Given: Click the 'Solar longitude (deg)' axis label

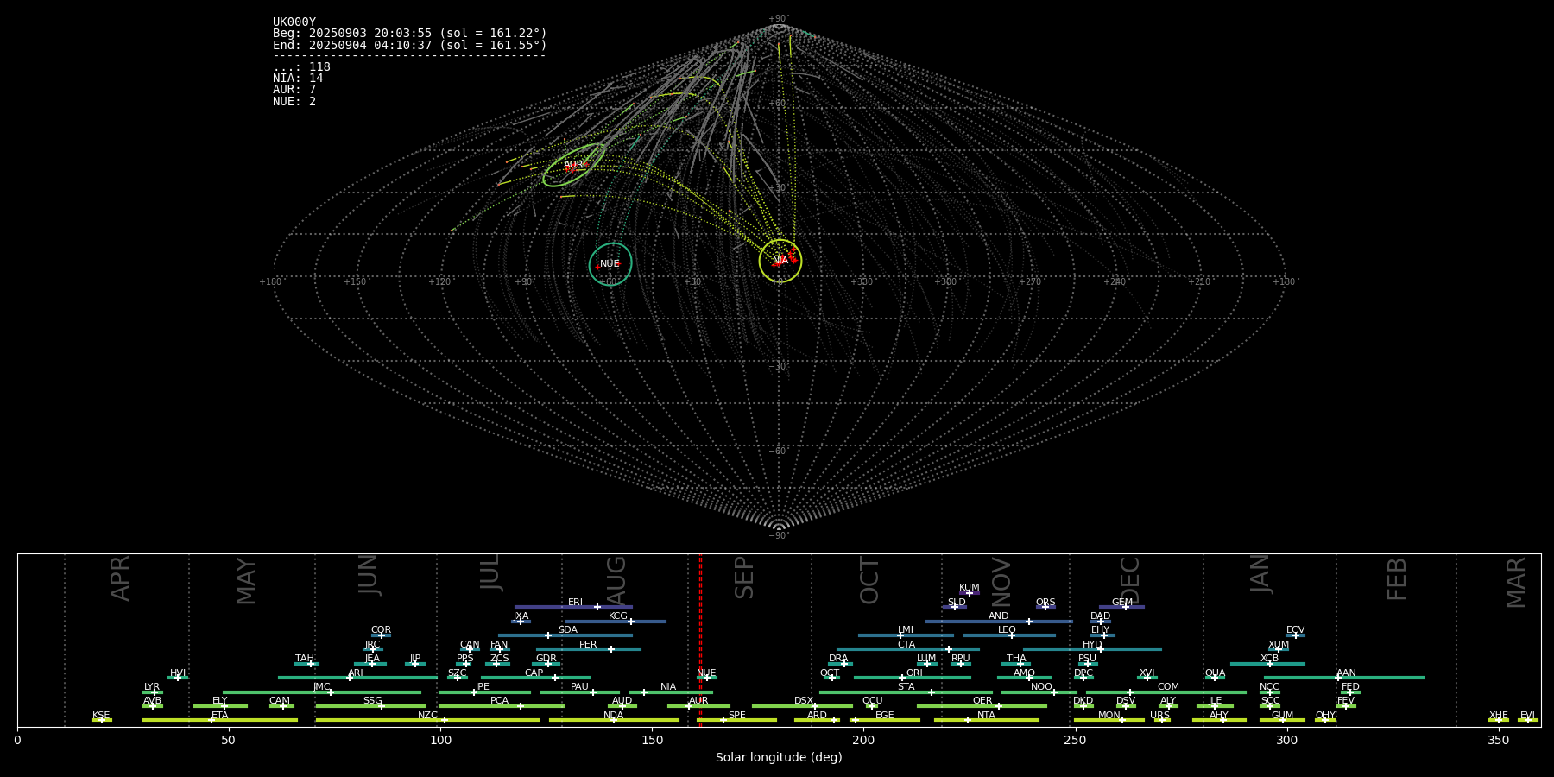Looking at the screenshot, I should point(779,758).
